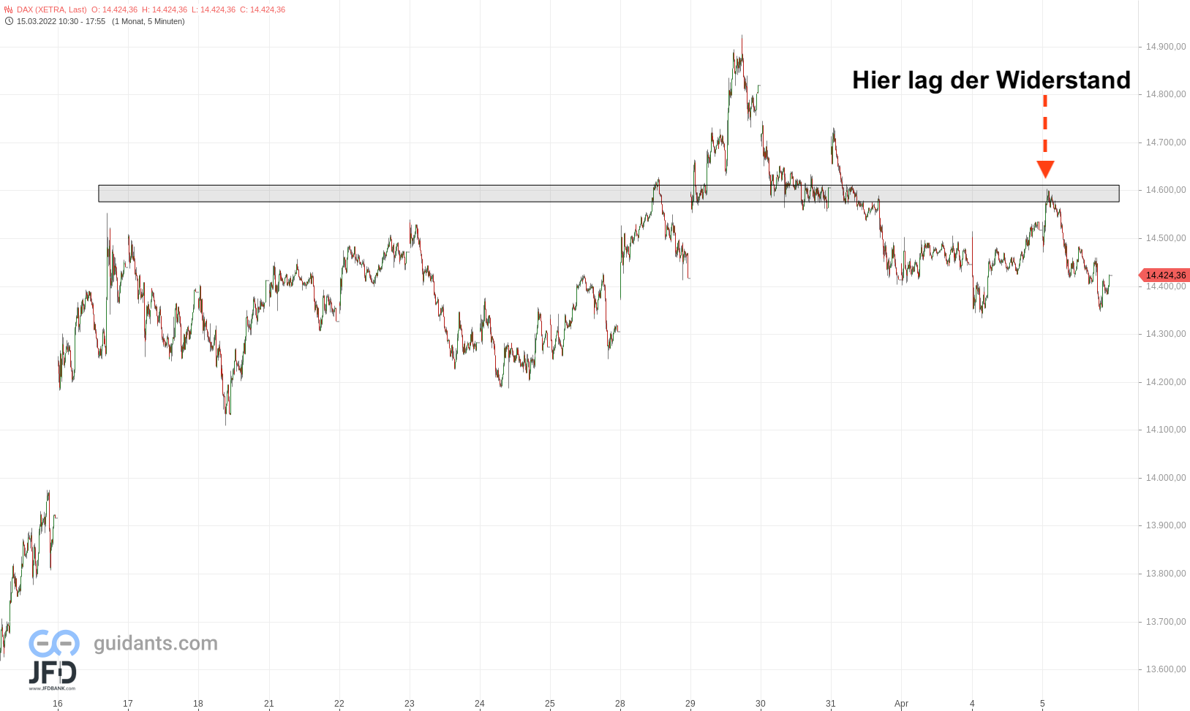Select date label 16 on time axis

click(x=58, y=704)
